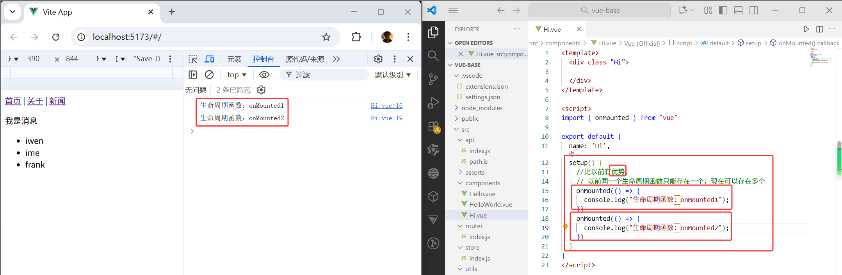Image resolution: width=842 pixels, height=275 pixels.
Task: Toggle live expression eye icon
Action: click(x=264, y=75)
